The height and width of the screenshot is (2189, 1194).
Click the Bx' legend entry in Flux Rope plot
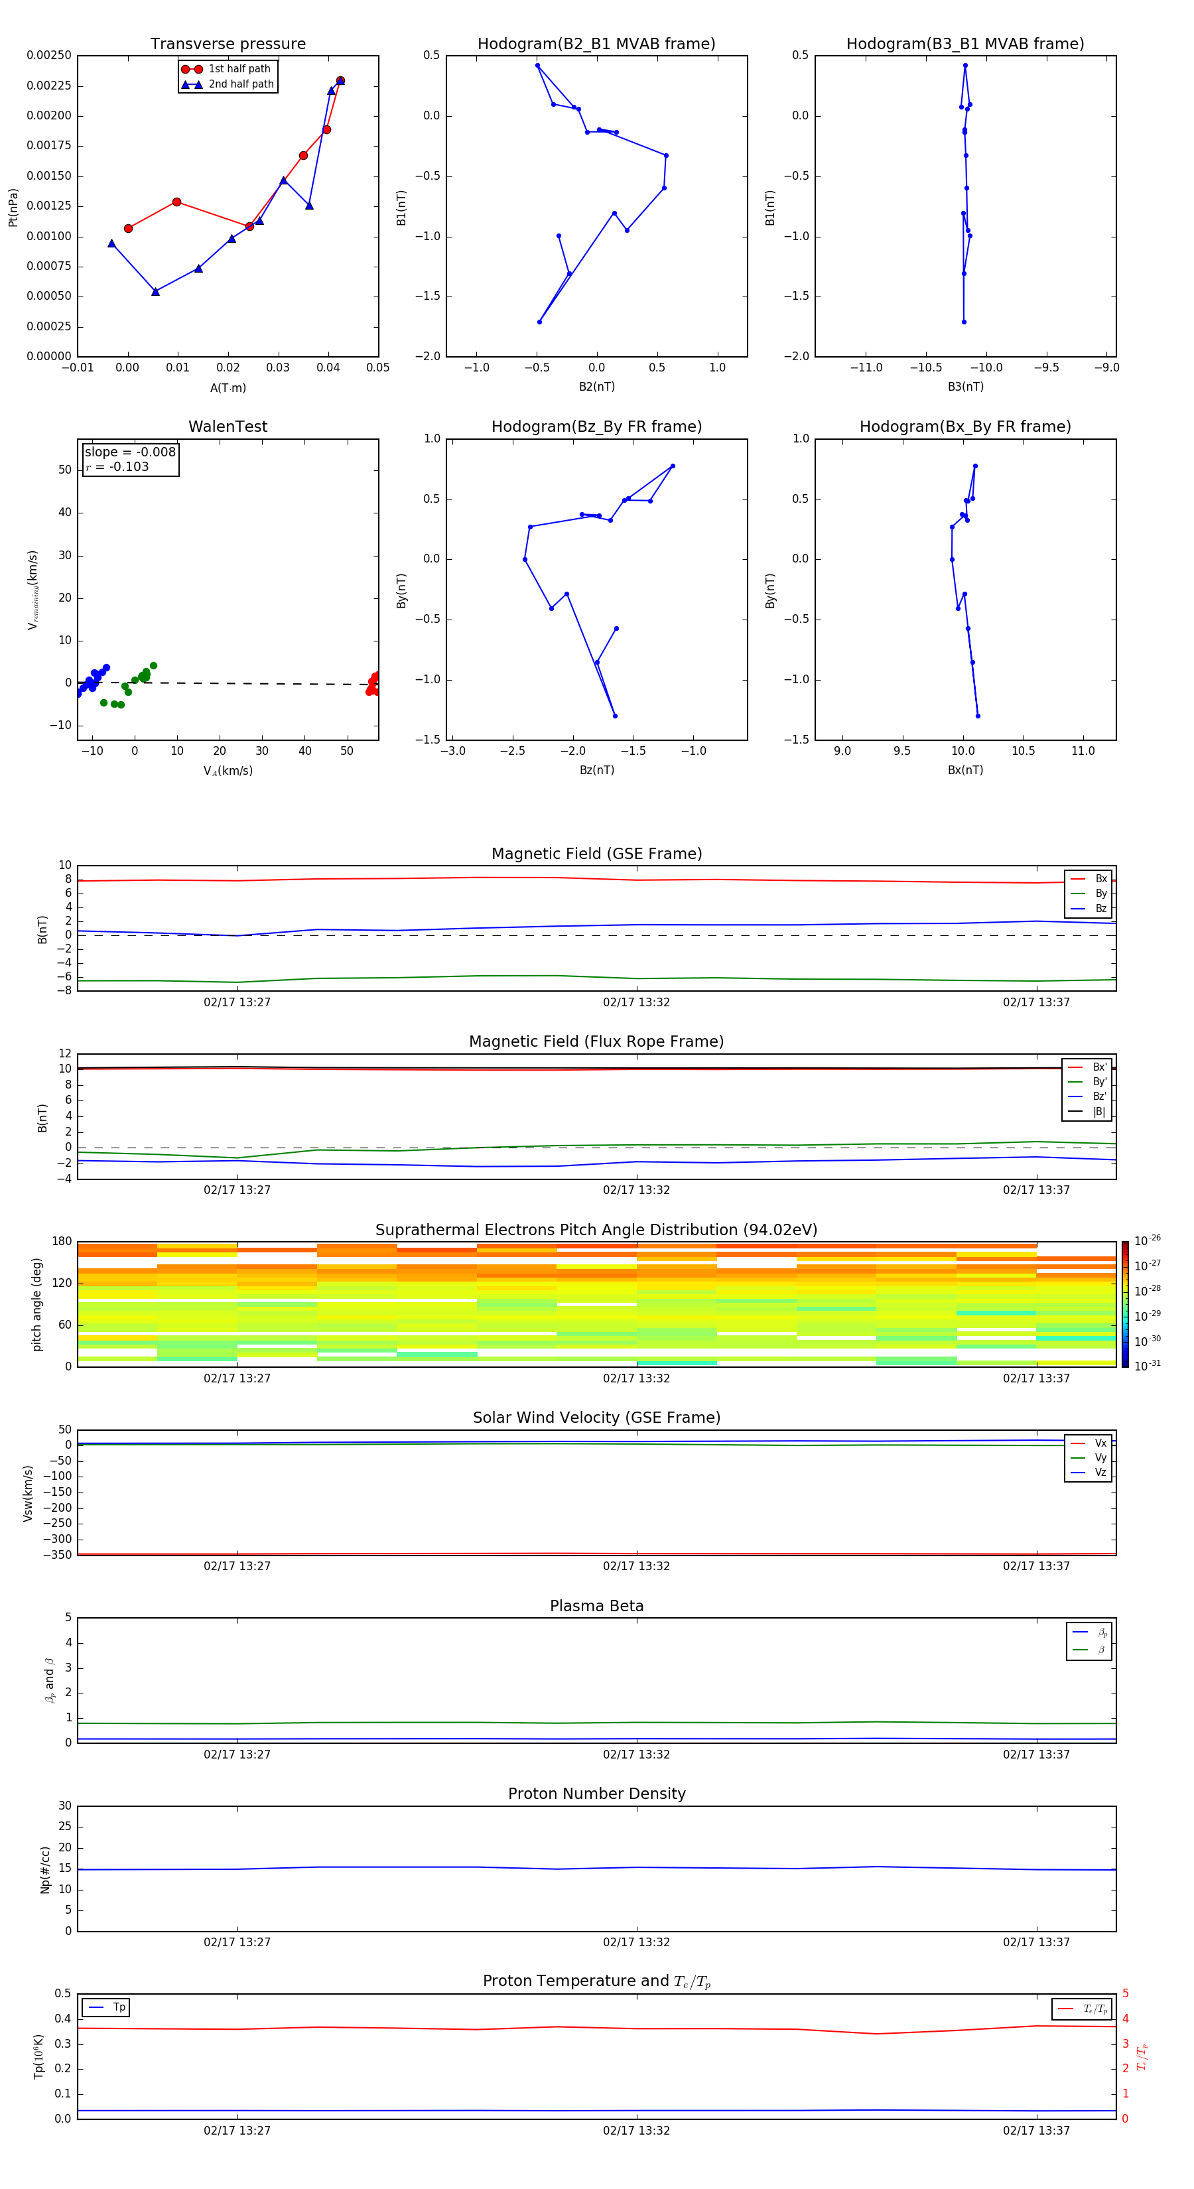tap(1087, 1067)
